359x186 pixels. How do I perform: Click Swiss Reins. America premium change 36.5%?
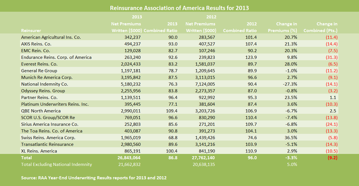tap(290, 137)
